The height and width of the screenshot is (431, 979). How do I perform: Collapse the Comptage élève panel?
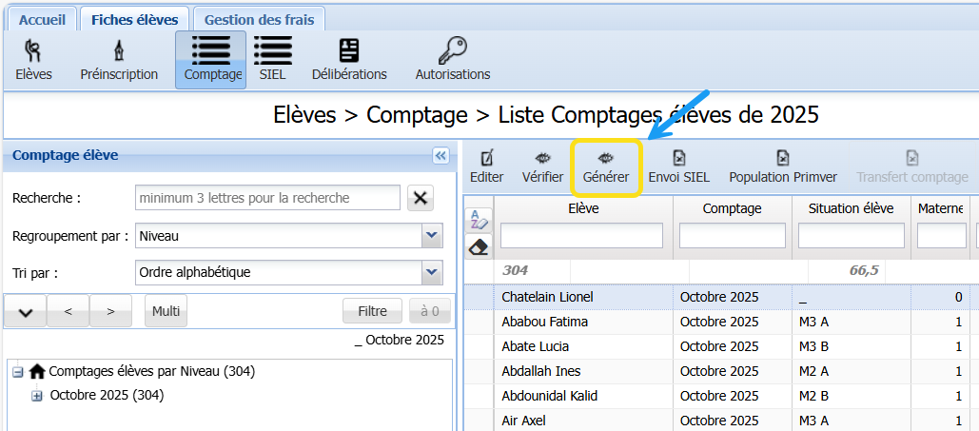tap(441, 156)
